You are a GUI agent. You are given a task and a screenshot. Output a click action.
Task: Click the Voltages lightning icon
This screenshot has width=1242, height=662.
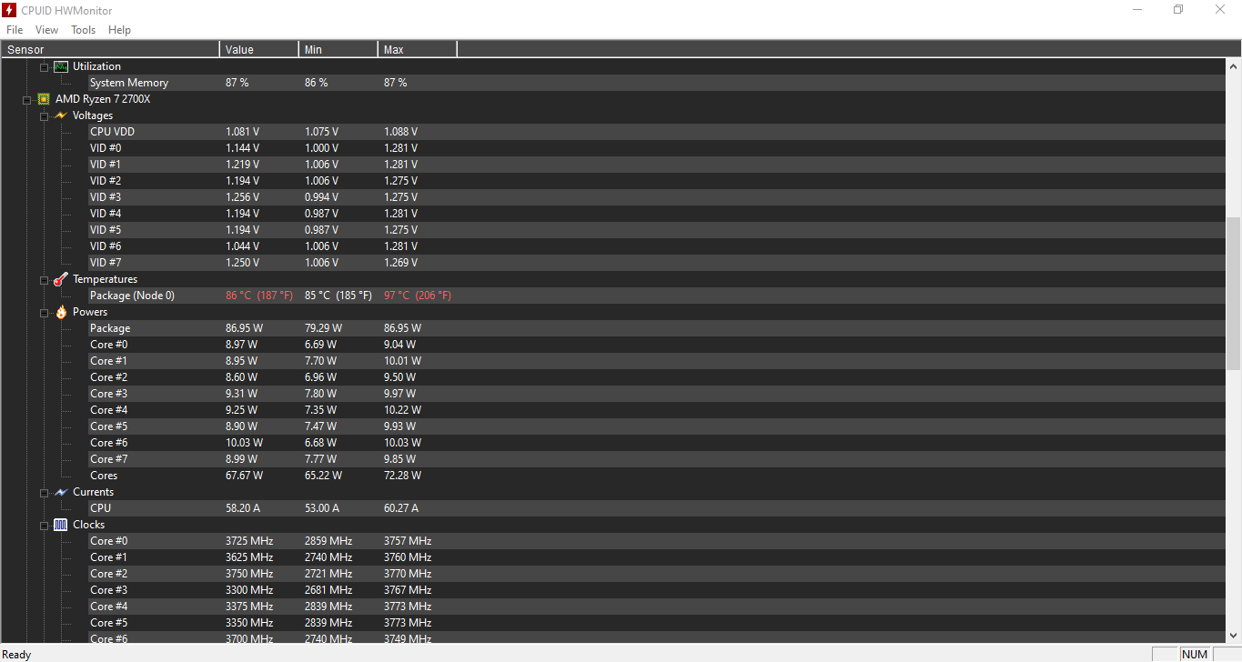click(61, 115)
